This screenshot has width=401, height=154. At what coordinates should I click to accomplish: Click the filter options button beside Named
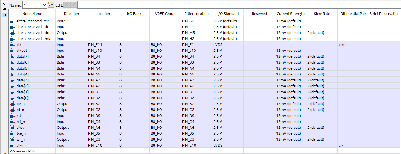(x=51, y=5)
